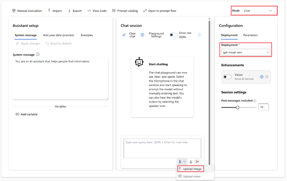Click the Past messages included slider handle
The image size is (287, 181).
click(x=237, y=107)
